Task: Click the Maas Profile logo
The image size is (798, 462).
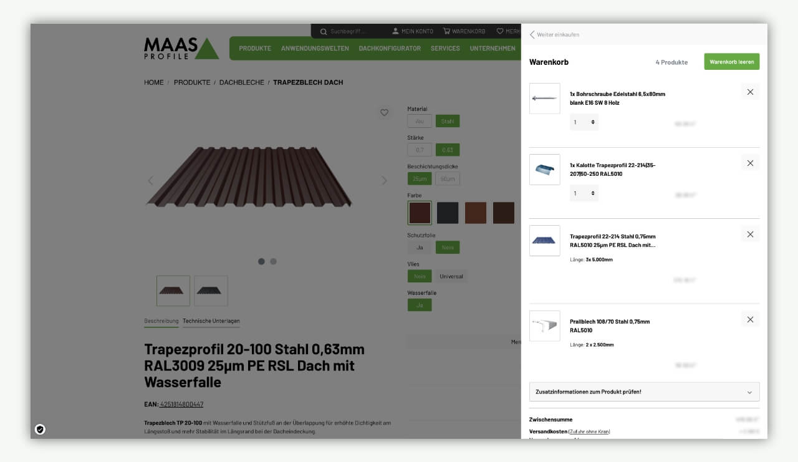Action: coord(181,48)
